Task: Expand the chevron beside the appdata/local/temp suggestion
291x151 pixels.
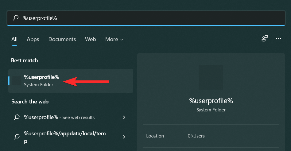Action: [x=124, y=137]
